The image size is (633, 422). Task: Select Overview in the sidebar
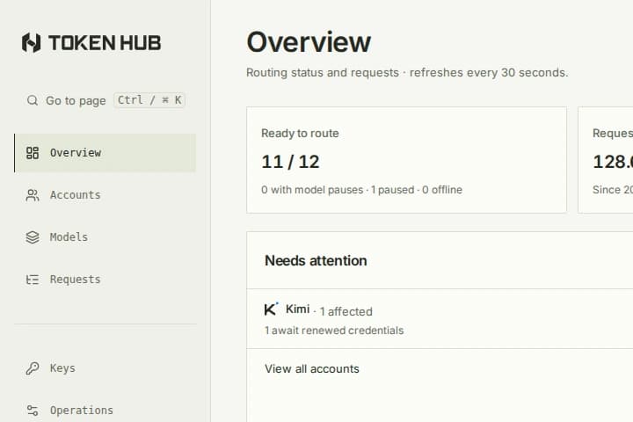(105, 153)
